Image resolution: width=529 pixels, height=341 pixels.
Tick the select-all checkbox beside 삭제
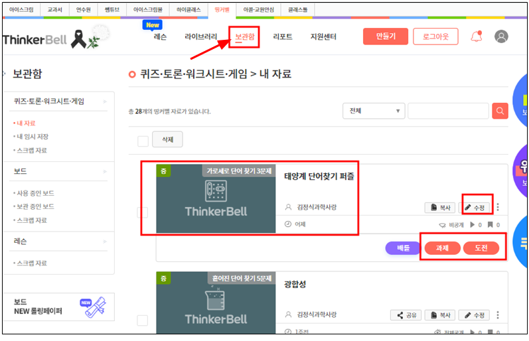tap(143, 141)
